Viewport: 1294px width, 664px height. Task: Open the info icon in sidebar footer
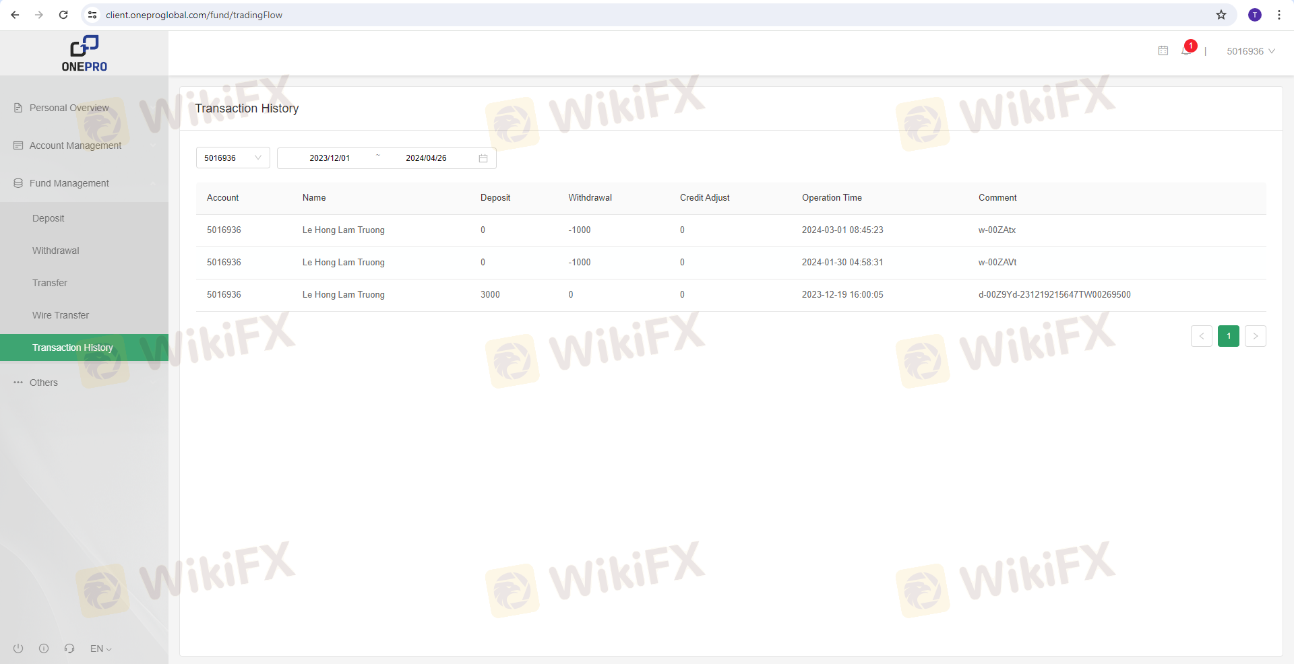[44, 649]
